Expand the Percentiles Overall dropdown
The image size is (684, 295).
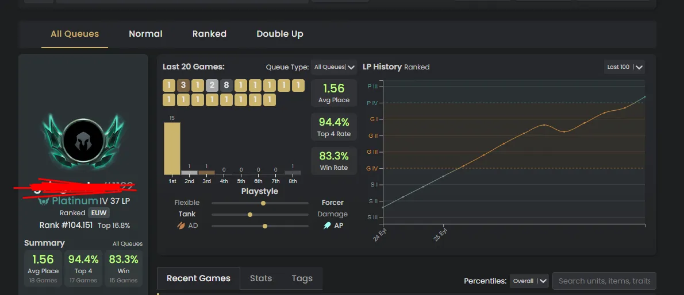coord(529,281)
